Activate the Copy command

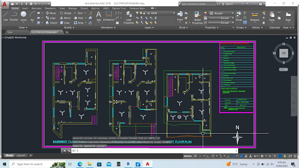[51, 18]
